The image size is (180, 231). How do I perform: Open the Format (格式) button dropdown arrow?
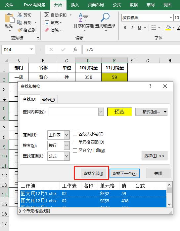pyautogui.click(x=165, y=112)
